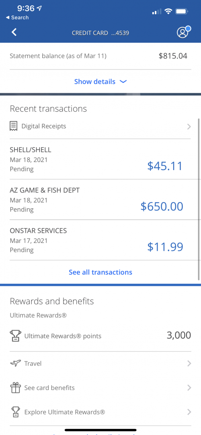Tap the Digital Receipts receipt icon
The height and width of the screenshot is (435, 201).
pyautogui.click(x=14, y=126)
